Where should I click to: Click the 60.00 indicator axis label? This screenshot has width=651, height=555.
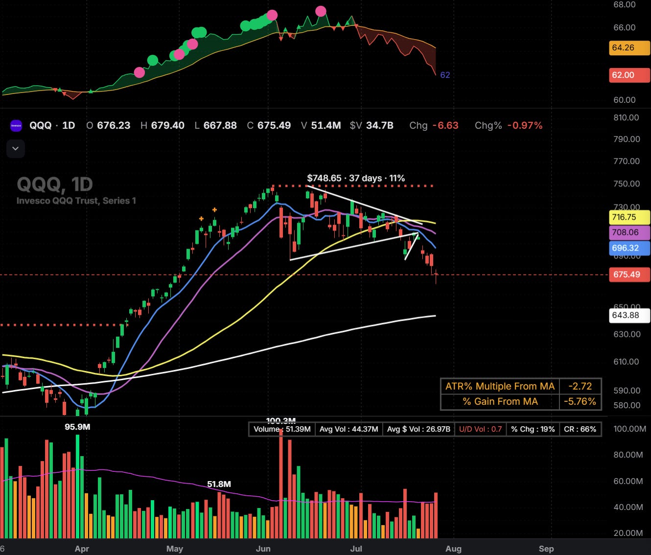625,100
